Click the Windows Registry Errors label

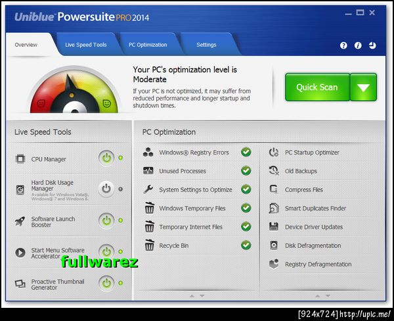(x=194, y=153)
